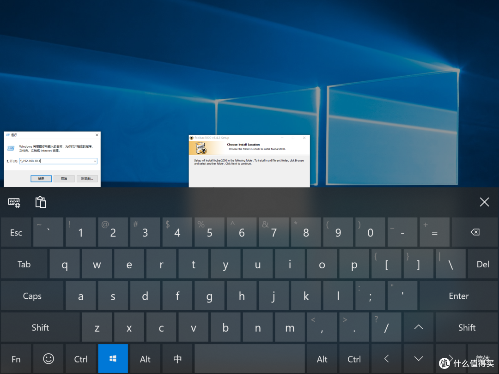
Task: Tap the left bracket key
Action: 386,264
